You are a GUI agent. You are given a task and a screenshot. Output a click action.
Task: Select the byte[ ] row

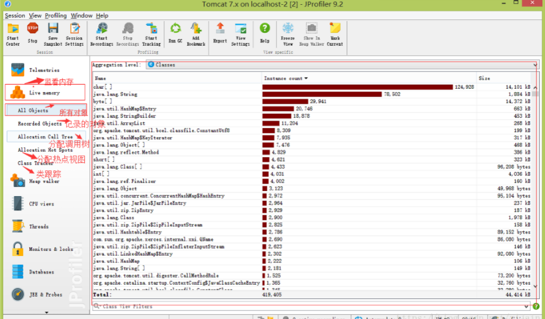point(312,101)
